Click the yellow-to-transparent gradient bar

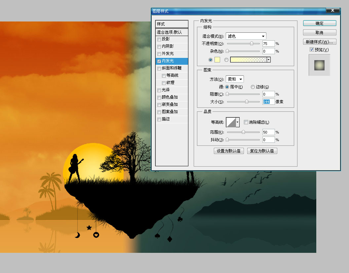pos(249,60)
